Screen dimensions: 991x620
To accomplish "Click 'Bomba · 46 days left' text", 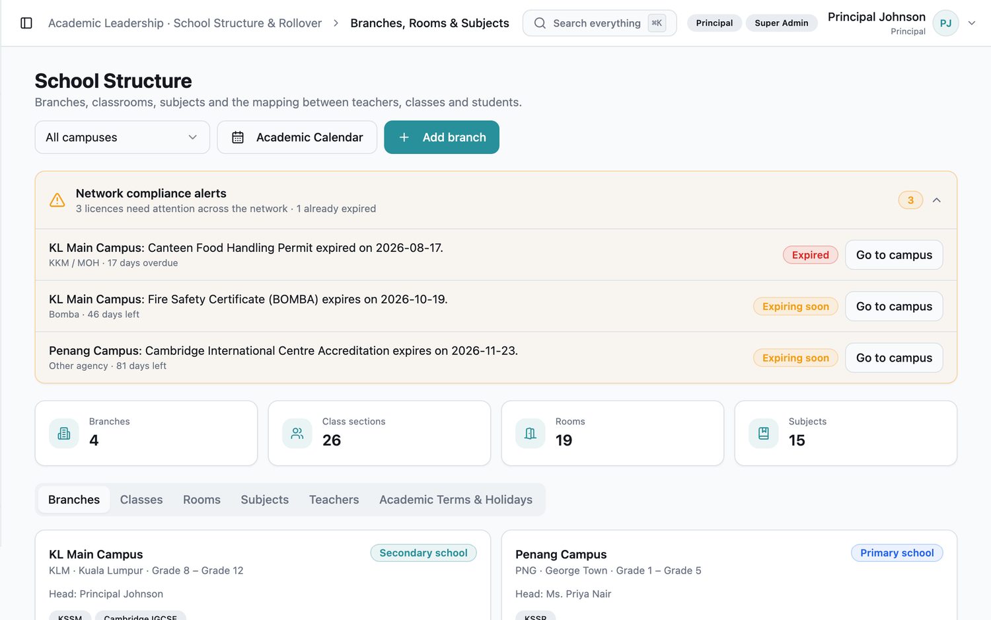I will coord(94,315).
